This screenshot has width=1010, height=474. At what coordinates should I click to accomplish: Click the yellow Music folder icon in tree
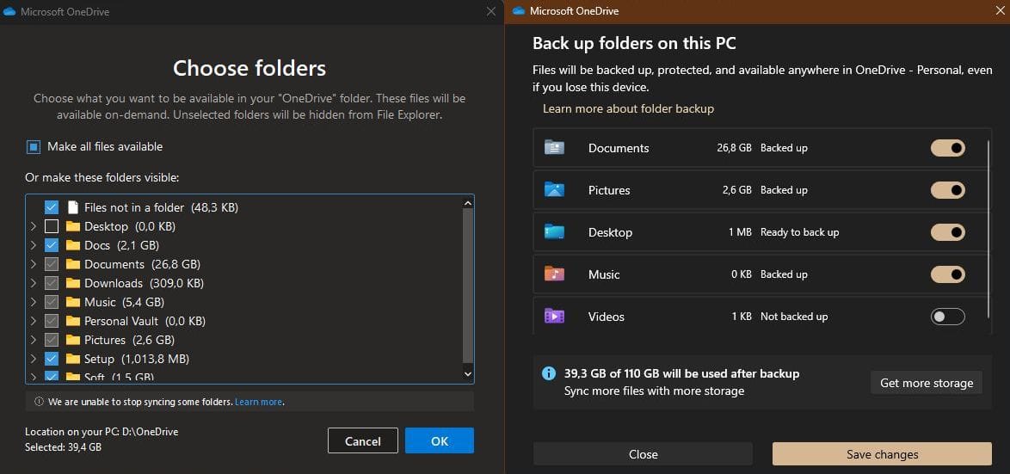(73, 302)
